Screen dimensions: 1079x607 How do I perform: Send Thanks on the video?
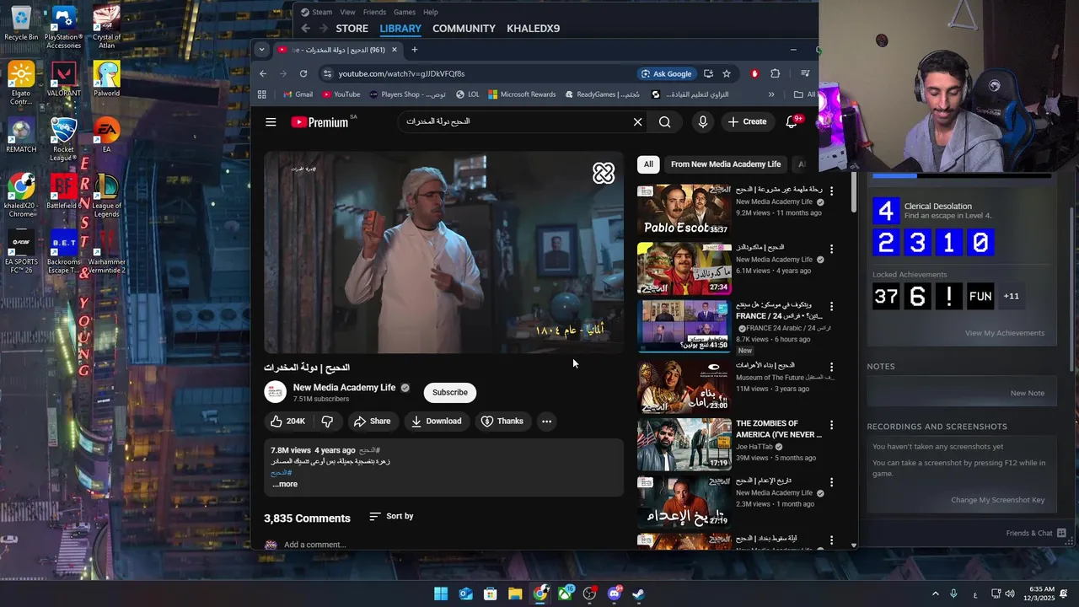502,422
